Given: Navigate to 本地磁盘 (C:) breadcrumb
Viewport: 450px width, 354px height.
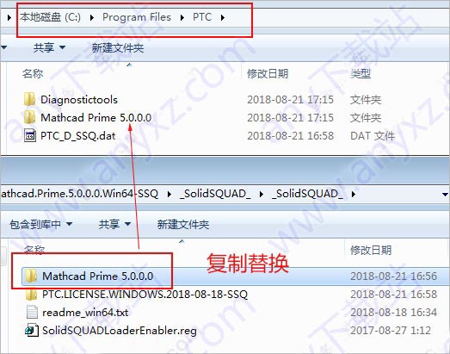Looking at the screenshot, I should tap(50, 17).
